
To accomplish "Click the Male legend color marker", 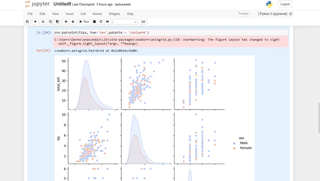I will point(234,143).
